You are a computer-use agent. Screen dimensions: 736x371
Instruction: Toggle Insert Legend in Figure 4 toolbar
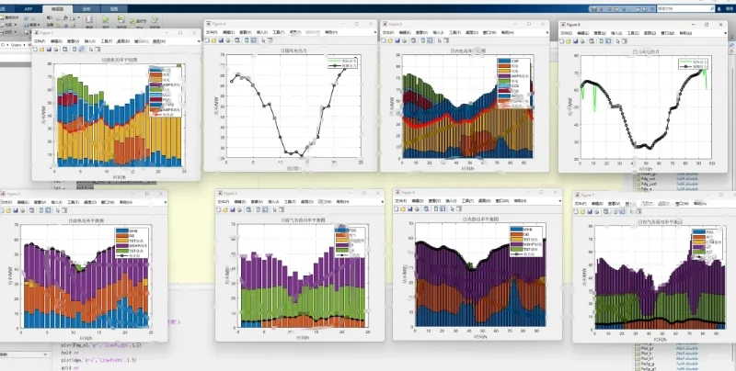[254, 40]
